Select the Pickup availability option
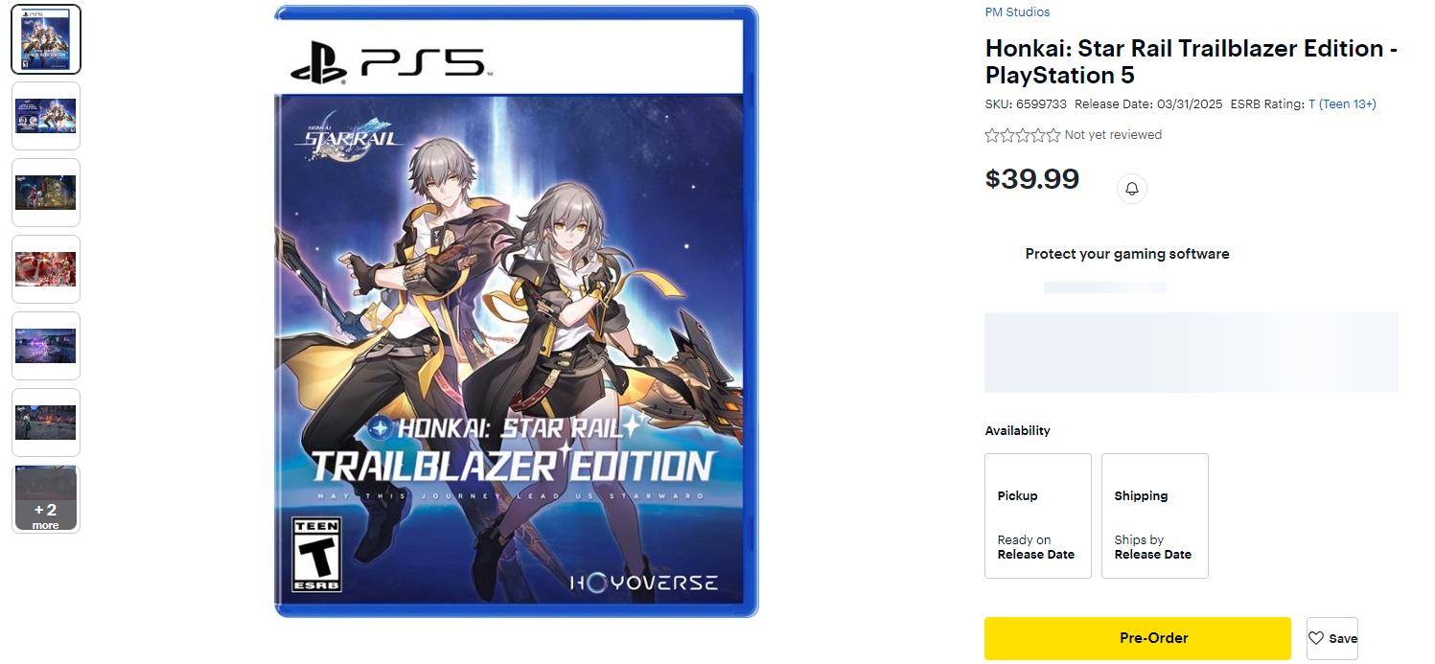 coord(1037,515)
